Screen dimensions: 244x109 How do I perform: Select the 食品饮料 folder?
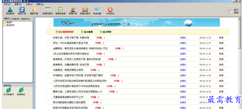coord(9,25)
